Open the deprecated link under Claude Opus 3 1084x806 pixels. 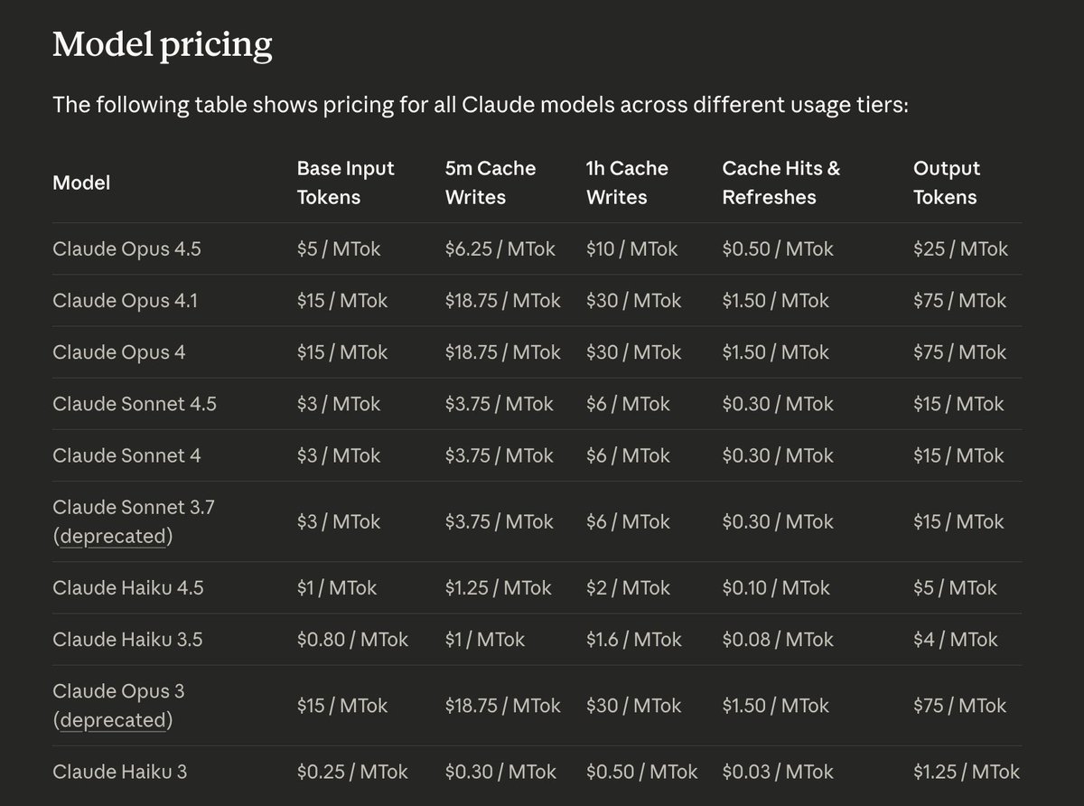coord(113,721)
